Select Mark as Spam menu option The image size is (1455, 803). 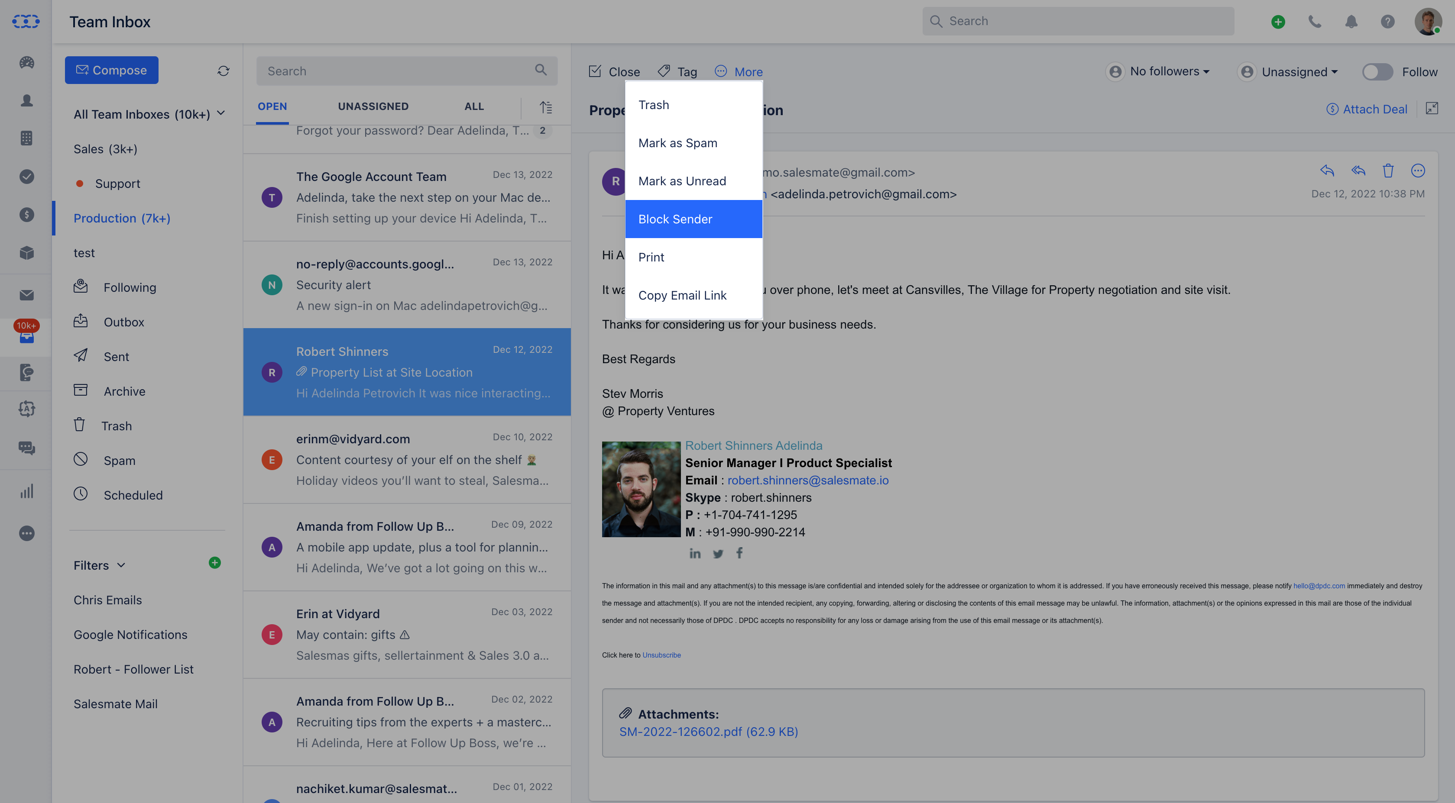(693, 143)
